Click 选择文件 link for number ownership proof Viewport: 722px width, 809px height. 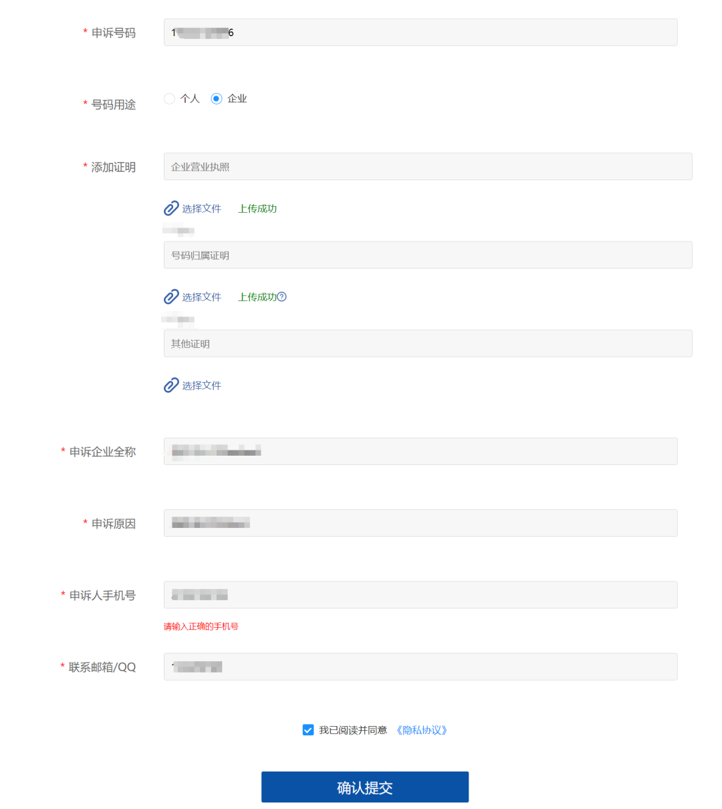click(201, 296)
